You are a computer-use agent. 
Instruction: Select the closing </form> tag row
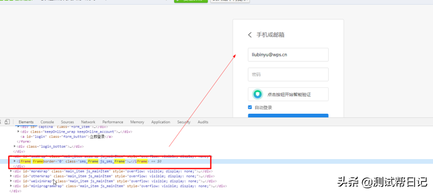coord(24,142)
